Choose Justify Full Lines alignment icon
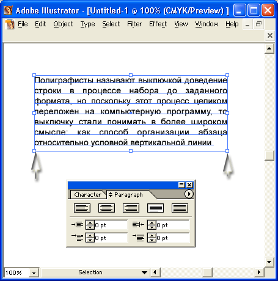This screenshot has width=278, height=281. (x=155, y=208)
